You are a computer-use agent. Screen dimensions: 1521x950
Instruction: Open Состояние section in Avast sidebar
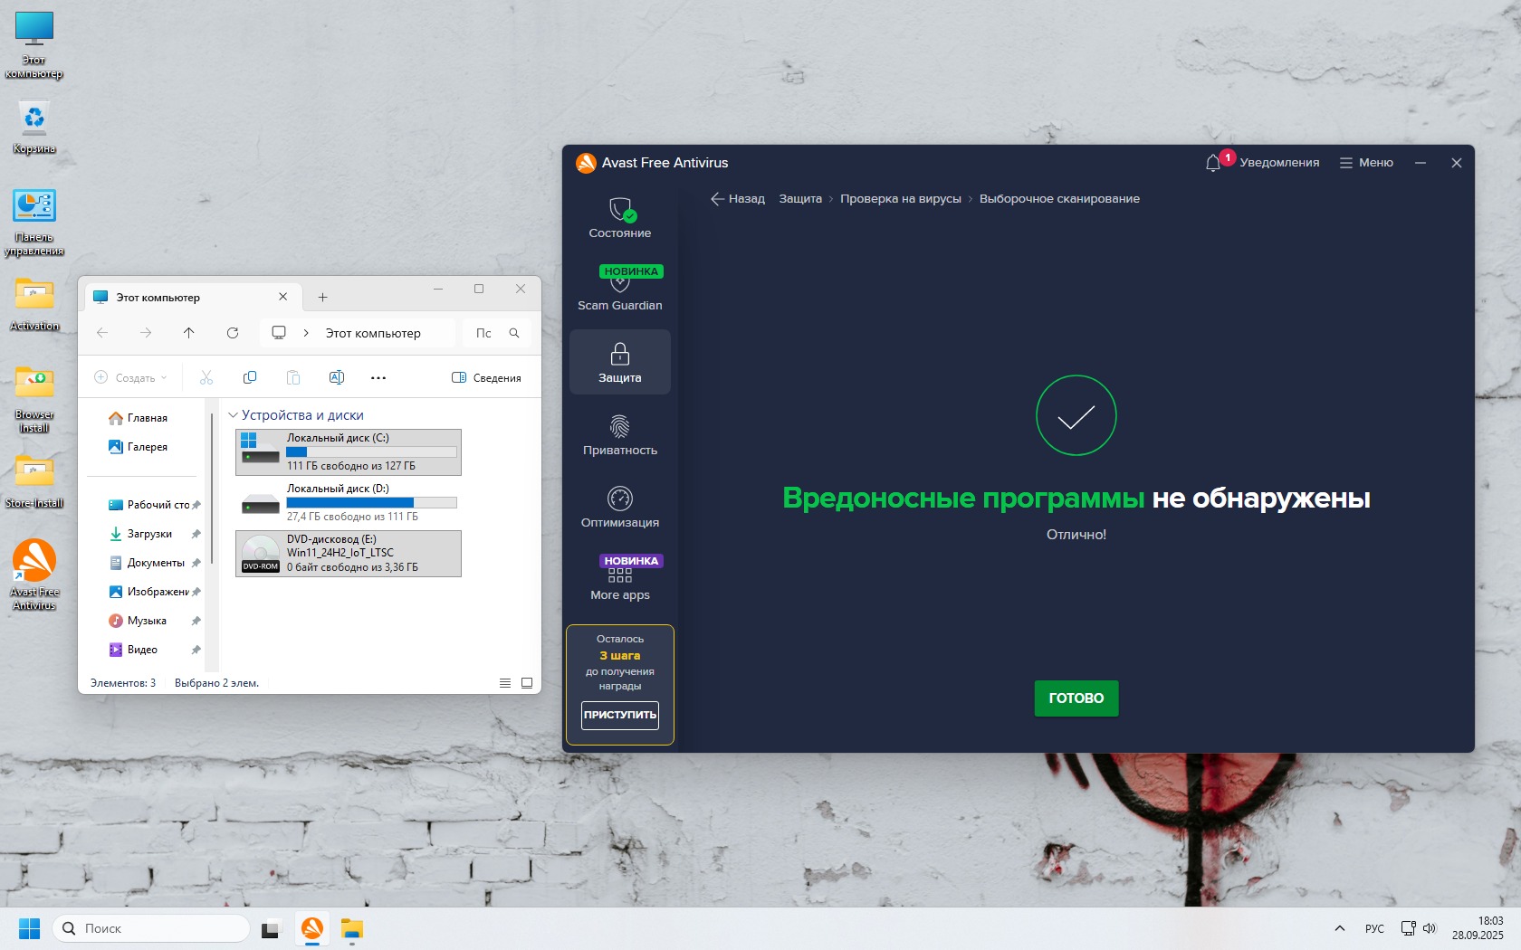point(620,218)
